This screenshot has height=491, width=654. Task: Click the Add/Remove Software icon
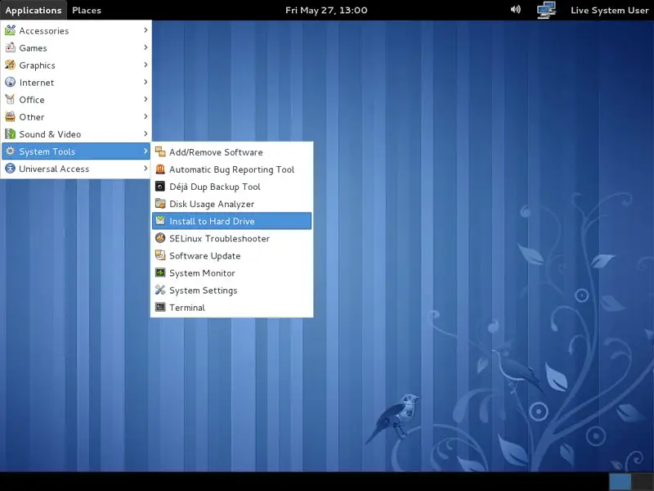[x=160, y=152]
